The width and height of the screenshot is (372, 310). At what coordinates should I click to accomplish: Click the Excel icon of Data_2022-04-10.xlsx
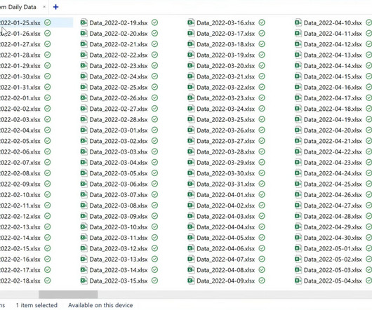(298, 22)
